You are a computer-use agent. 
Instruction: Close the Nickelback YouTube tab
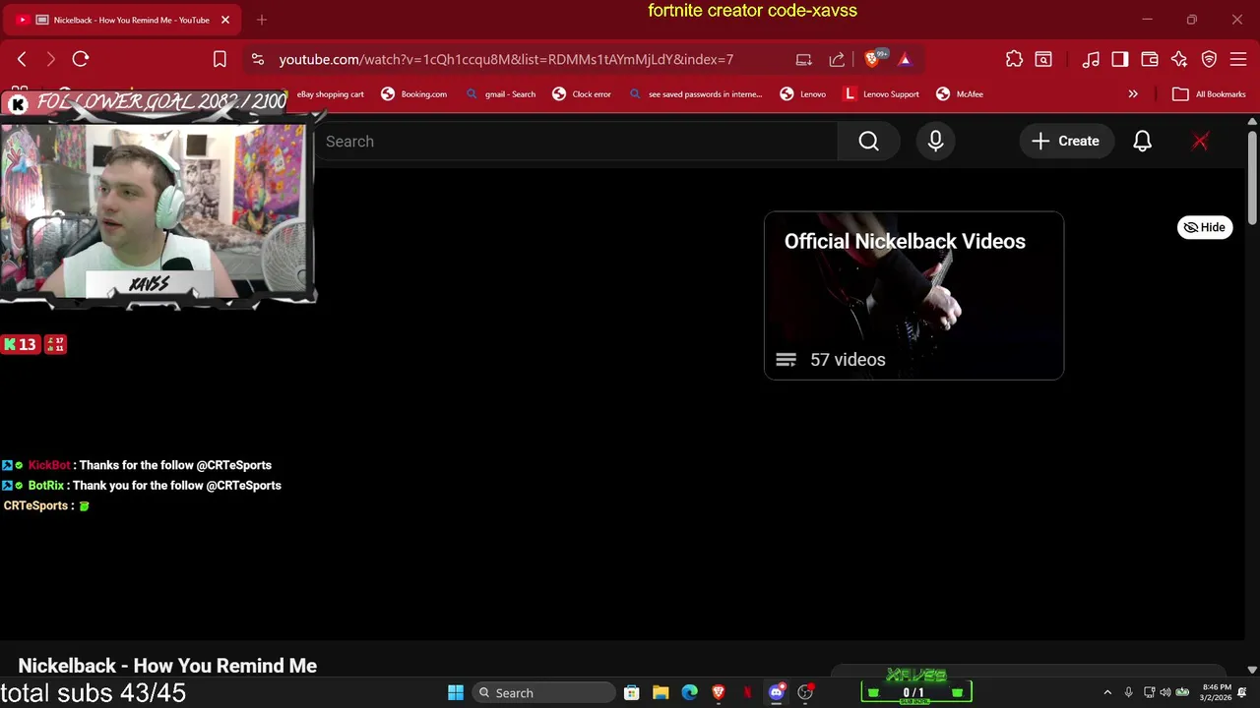tap(224, 20)
